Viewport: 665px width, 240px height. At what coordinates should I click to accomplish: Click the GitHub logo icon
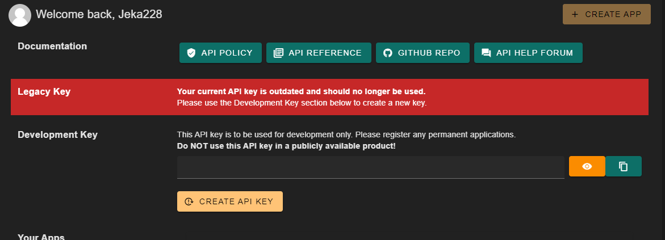click(388, 53)
